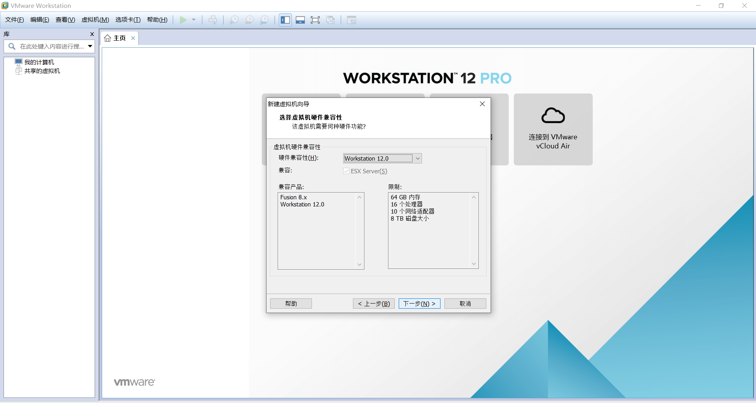Screen dimensions: 756x403
Task: Close the 库 library panel
Action: (x=92, y=34)
